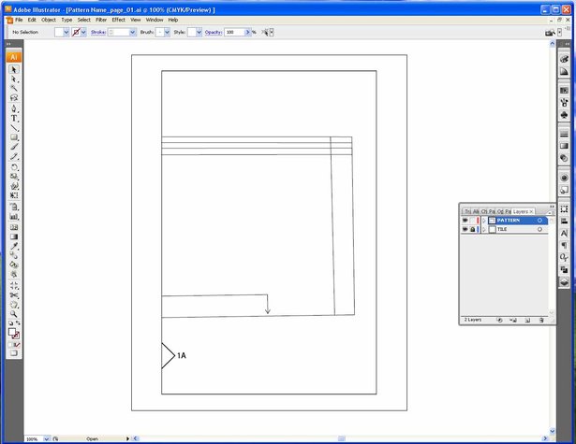Open the stroke color dropdown
This screenshot has width=576, height=444.
click(x=83, y=33)
